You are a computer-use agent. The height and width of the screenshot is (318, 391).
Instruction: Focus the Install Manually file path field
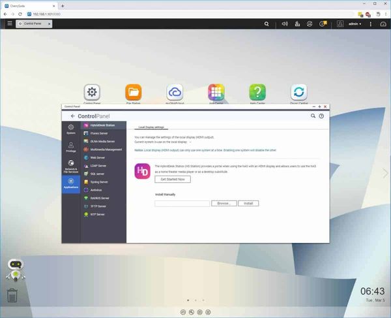tap(182, 203)
